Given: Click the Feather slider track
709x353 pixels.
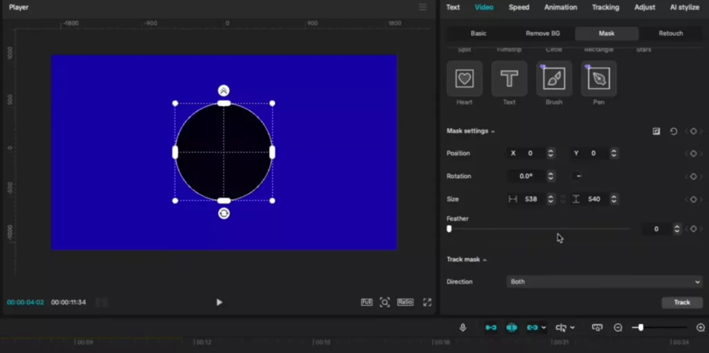Looking at the screenshot, I should 540,229.
